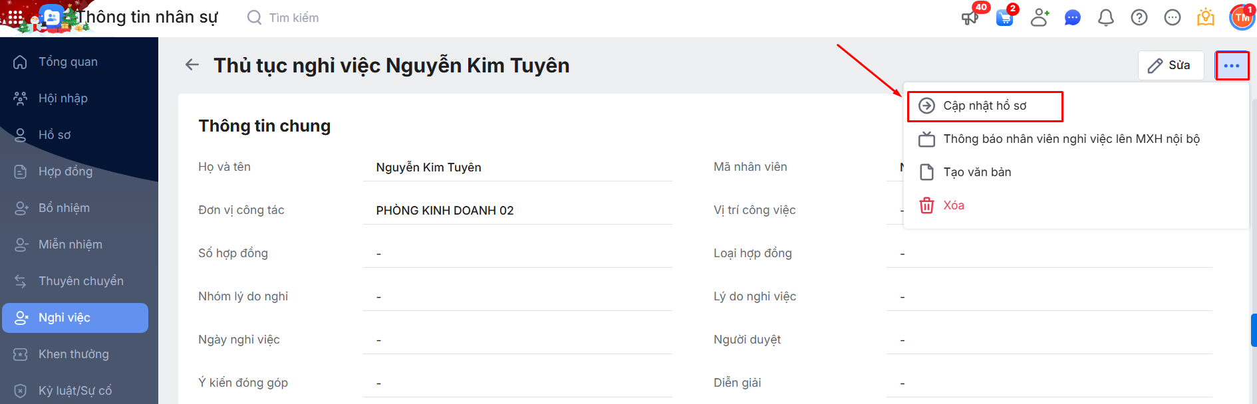Choose Thông báo nhân viên nghỉ việc option

coord(1071,140)
